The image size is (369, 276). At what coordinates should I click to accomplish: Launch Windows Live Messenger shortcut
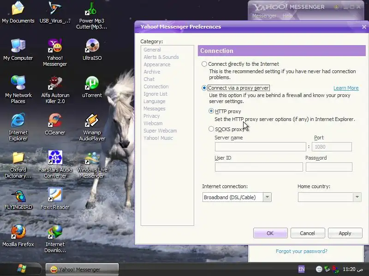[x=92, y=164]
